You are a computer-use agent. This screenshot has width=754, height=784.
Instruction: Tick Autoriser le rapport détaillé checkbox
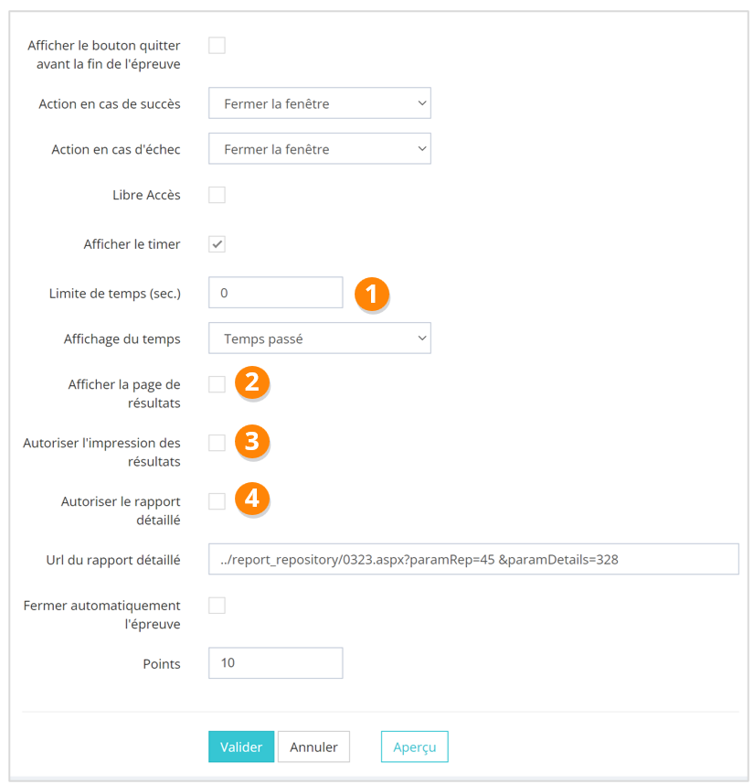click(x=217, y=501)
